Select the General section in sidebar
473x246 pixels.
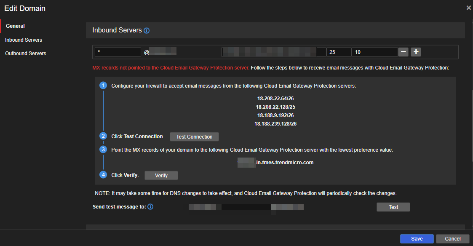point(16,26)
